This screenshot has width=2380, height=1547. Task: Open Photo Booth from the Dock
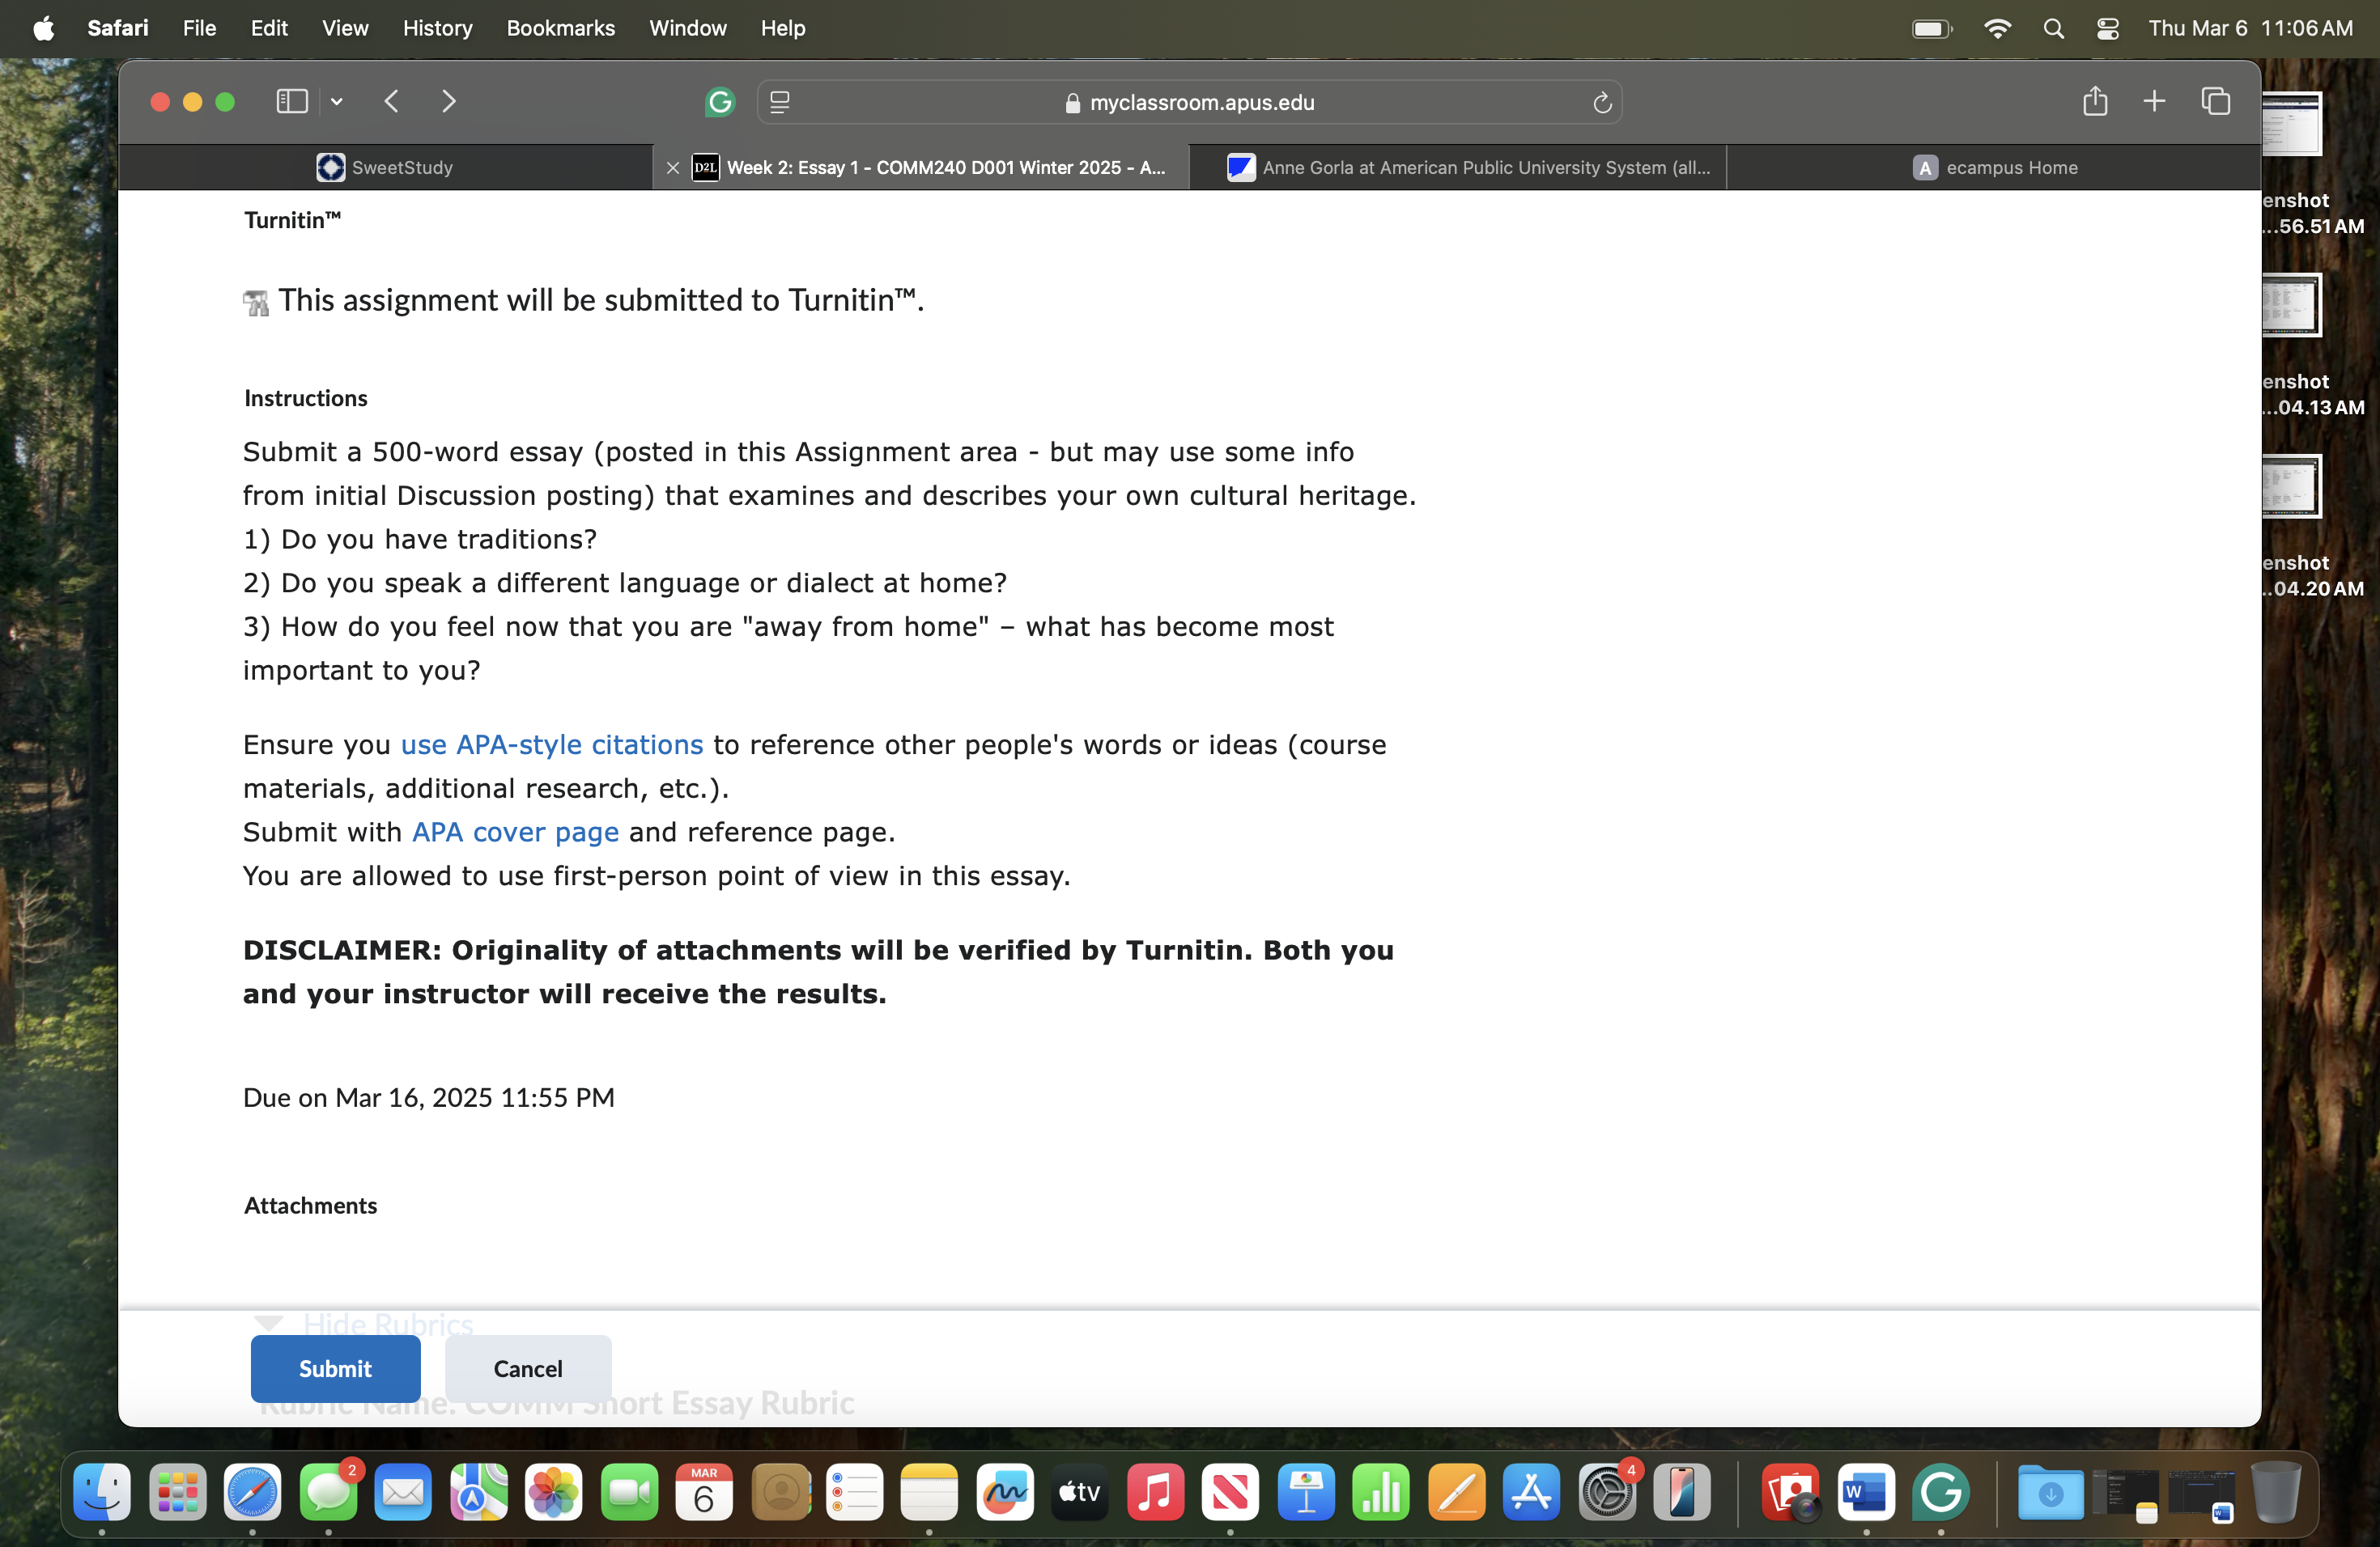tap(1791, 1493)
